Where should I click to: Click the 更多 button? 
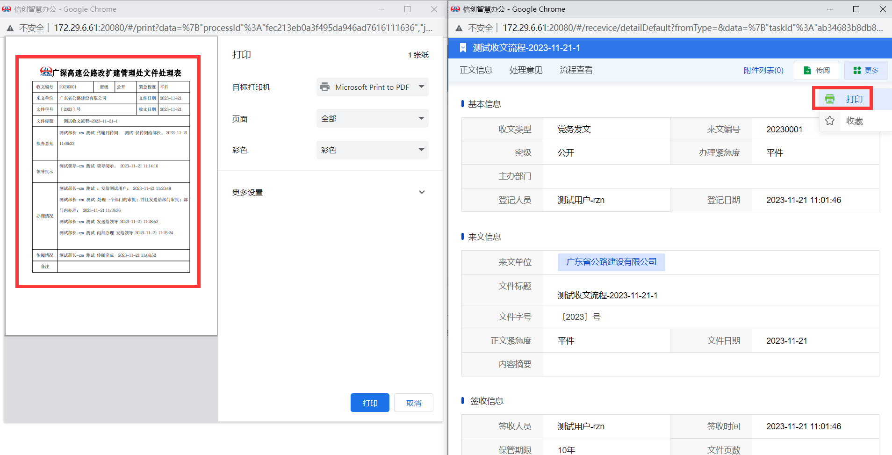(866, 70)
